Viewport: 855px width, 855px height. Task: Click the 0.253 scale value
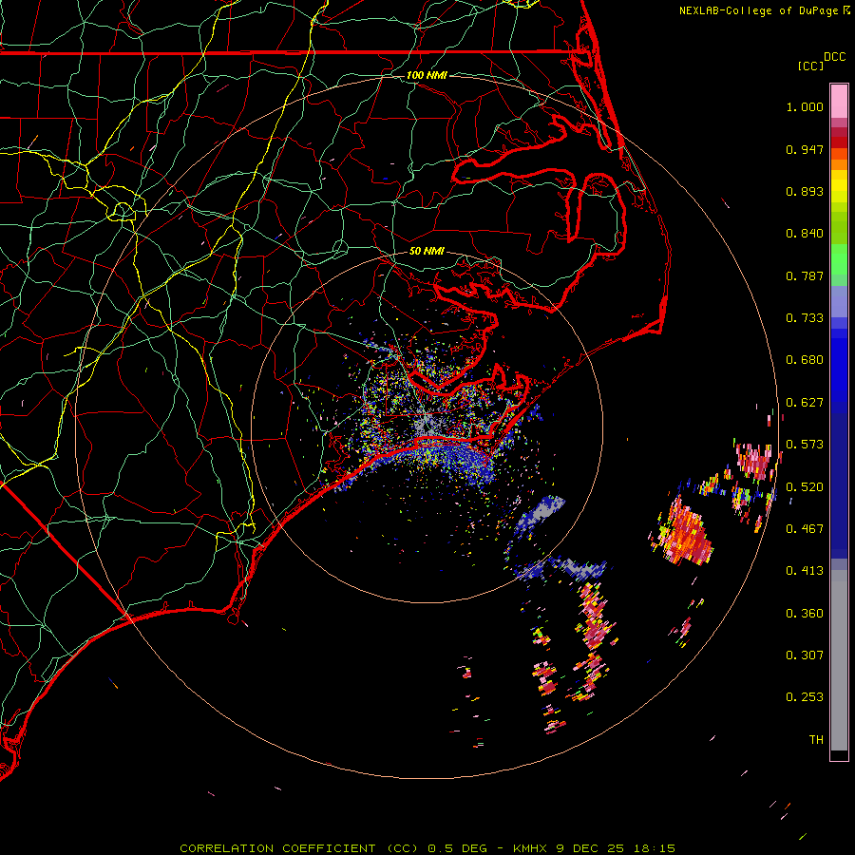[x=805, y=697]
